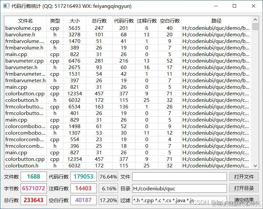Click the size cell 554
263x209 pixels.
(x=74, y=140)
